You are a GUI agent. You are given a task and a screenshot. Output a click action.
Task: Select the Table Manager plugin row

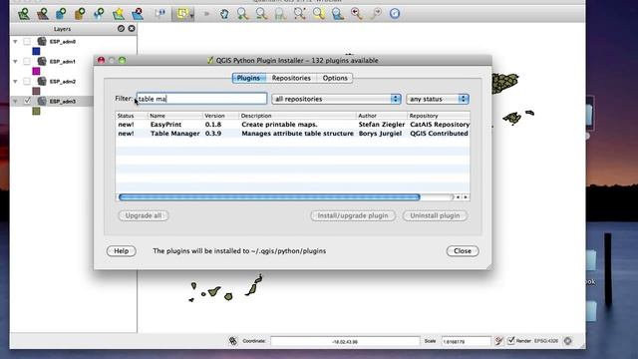coord(292,134)
